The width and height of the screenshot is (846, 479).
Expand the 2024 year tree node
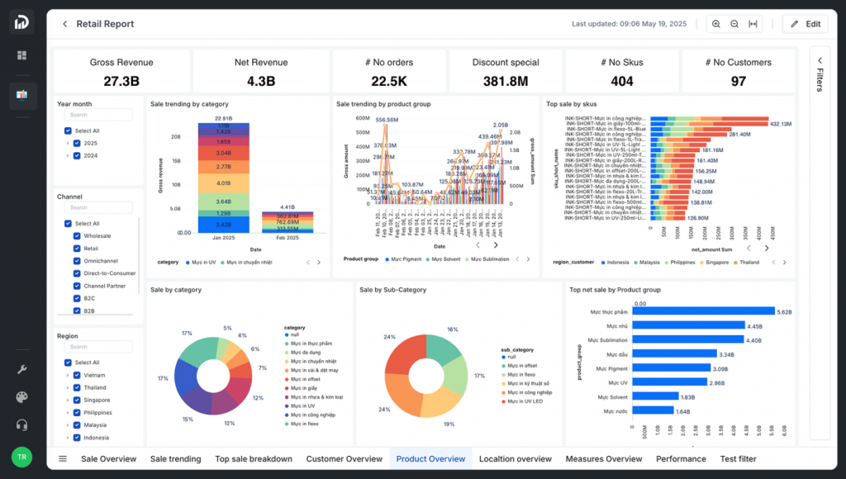(x=67, y=155)
